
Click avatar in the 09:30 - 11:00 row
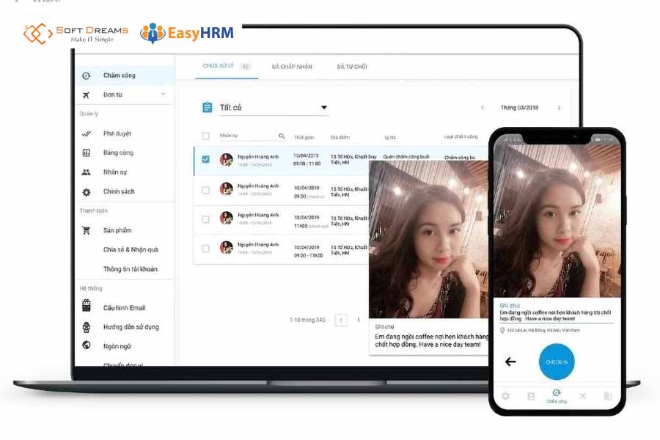pyautogui.click(x=227, y=160)
